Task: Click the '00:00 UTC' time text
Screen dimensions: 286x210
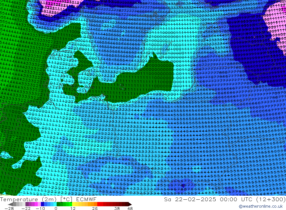Action: pos(236,199)
